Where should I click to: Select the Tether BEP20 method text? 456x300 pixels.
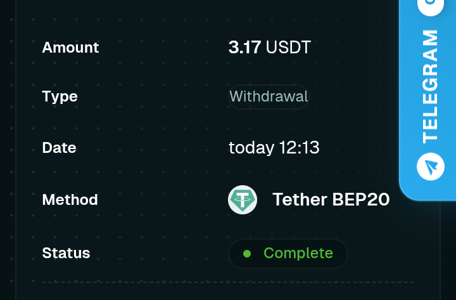[331, 200]
